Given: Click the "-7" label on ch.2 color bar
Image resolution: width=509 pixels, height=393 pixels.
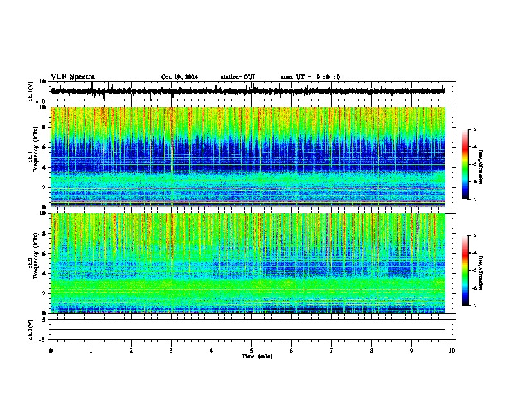Looking at the screenshot, I should (x=474, y=305).
